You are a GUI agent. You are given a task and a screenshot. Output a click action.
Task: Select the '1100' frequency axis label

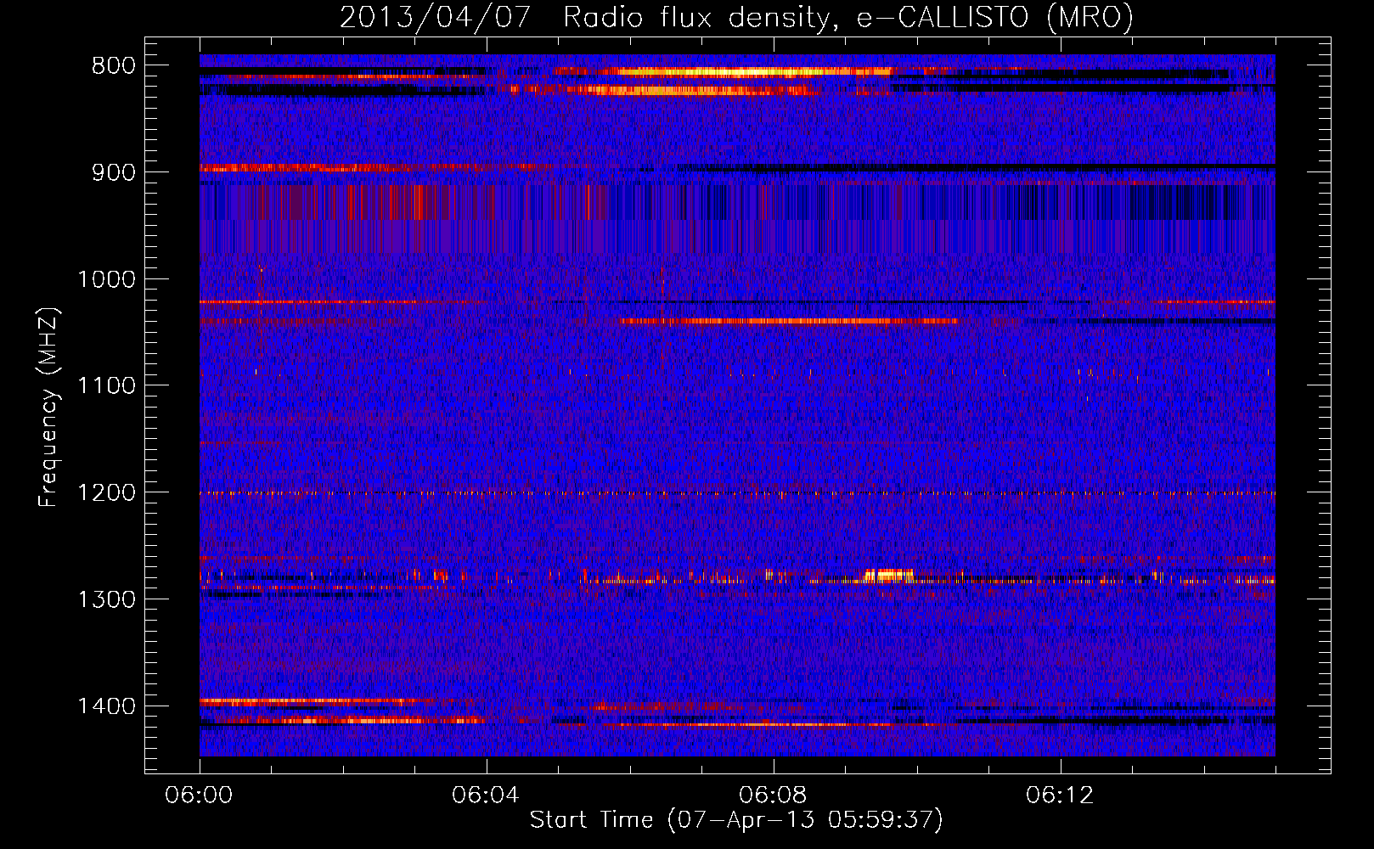(107, 386)
